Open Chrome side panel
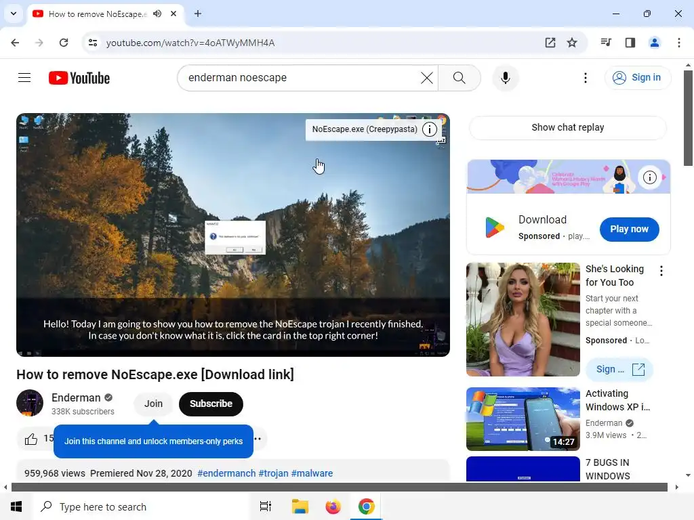Screen dimensions: 694x520 [x=630, y=43]
